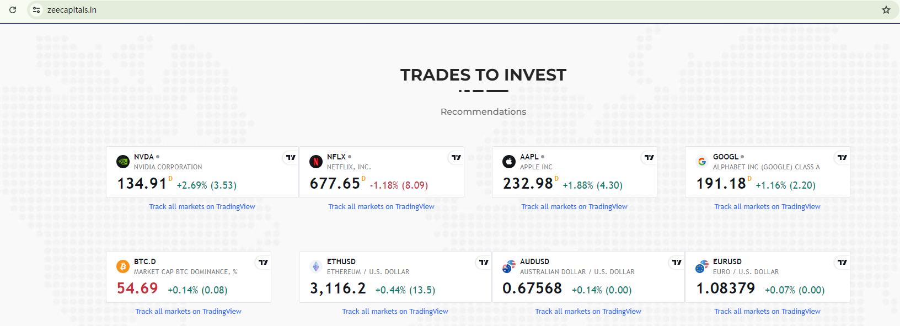Screen dimensions: 900x326
Task: Click TradingView logo in AAPL widget
Action: click(649, 158)
